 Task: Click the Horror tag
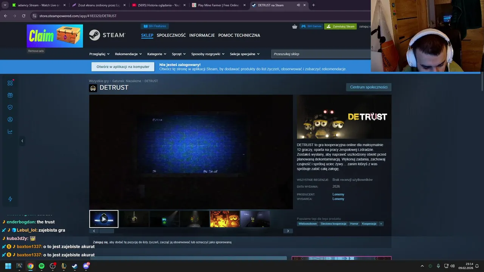[x=354, y=224]
